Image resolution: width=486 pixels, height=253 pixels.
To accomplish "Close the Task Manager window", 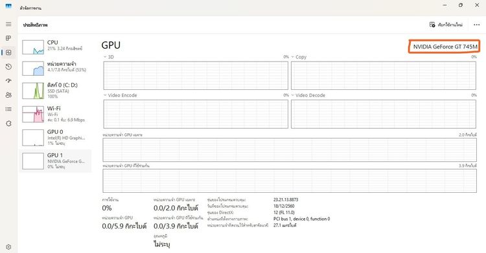I will pos(477,5).
